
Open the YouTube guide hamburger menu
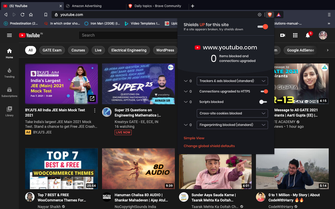(9, 35)
